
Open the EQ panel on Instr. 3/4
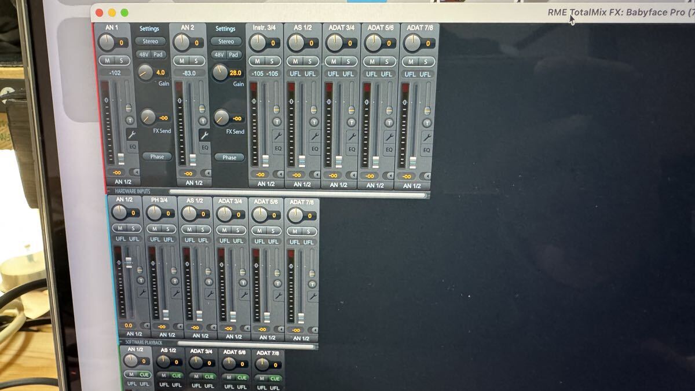tap(278, 148)
